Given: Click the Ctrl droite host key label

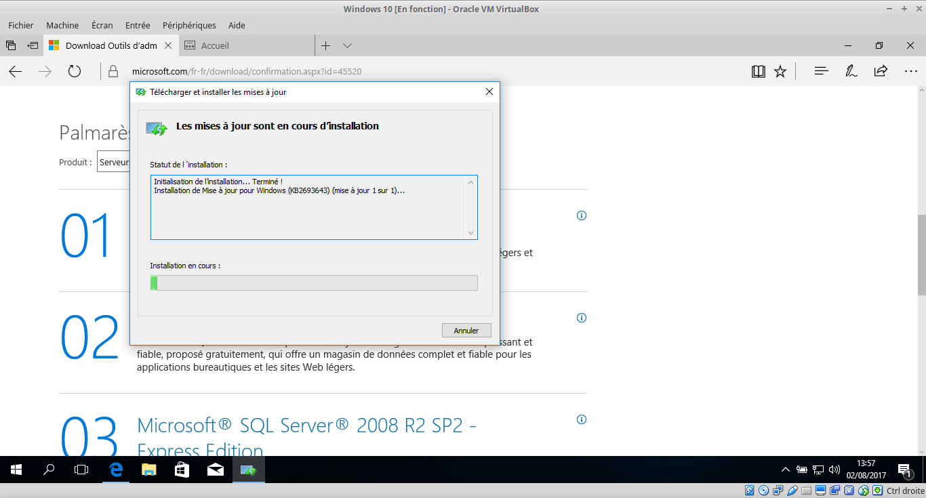Looking at the screenshot, I should [905, 491].
